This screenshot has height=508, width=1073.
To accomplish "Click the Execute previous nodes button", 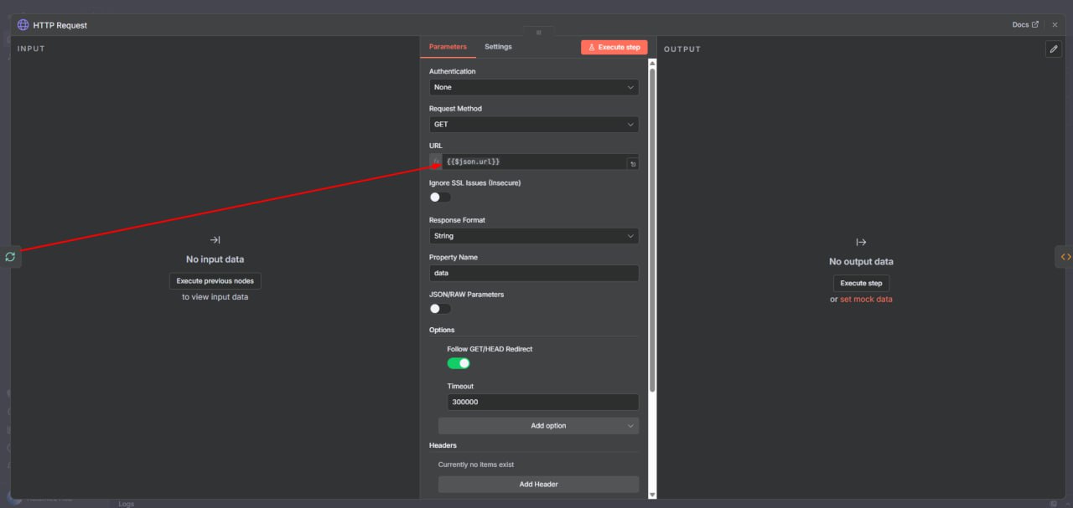I will (x=215, y=280).
